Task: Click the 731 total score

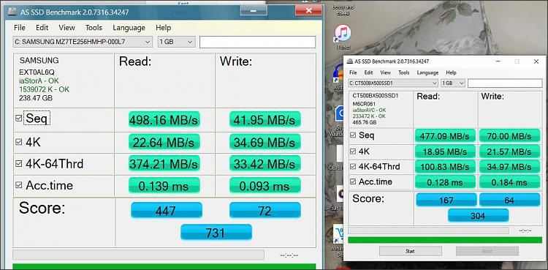Action: pyautogui.click(x=216, y=233)
